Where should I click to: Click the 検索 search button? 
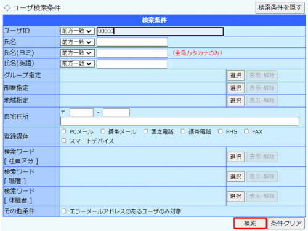(250, 223)
